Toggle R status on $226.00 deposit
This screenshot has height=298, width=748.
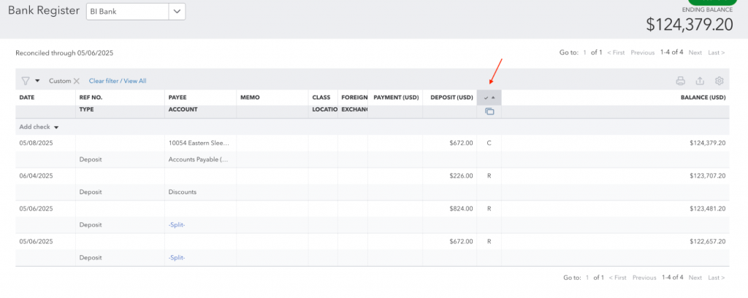(489, 176)
